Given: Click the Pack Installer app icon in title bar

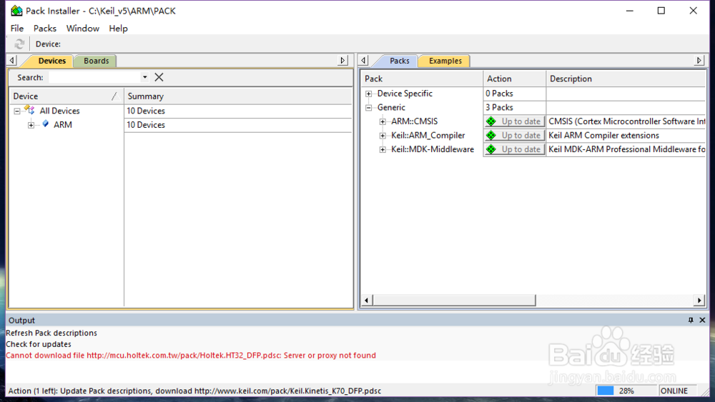Looking at the screenshot, I should click(x=16, y=11).
